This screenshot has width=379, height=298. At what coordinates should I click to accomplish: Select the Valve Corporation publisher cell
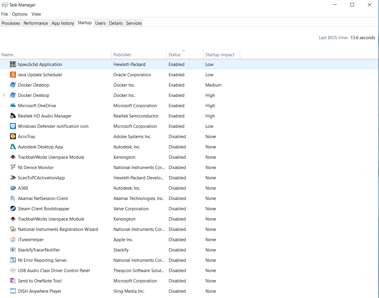(x=131, y=209)
